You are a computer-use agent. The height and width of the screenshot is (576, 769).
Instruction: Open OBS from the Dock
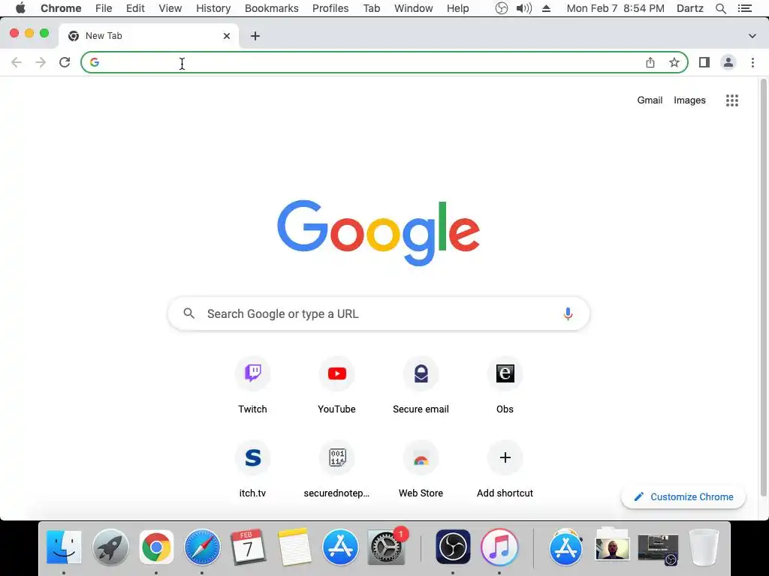pos(453,547)
